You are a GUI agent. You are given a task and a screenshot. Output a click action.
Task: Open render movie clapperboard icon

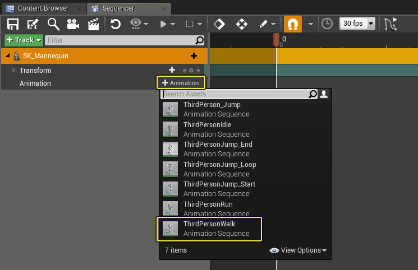(x=93, y=24)
